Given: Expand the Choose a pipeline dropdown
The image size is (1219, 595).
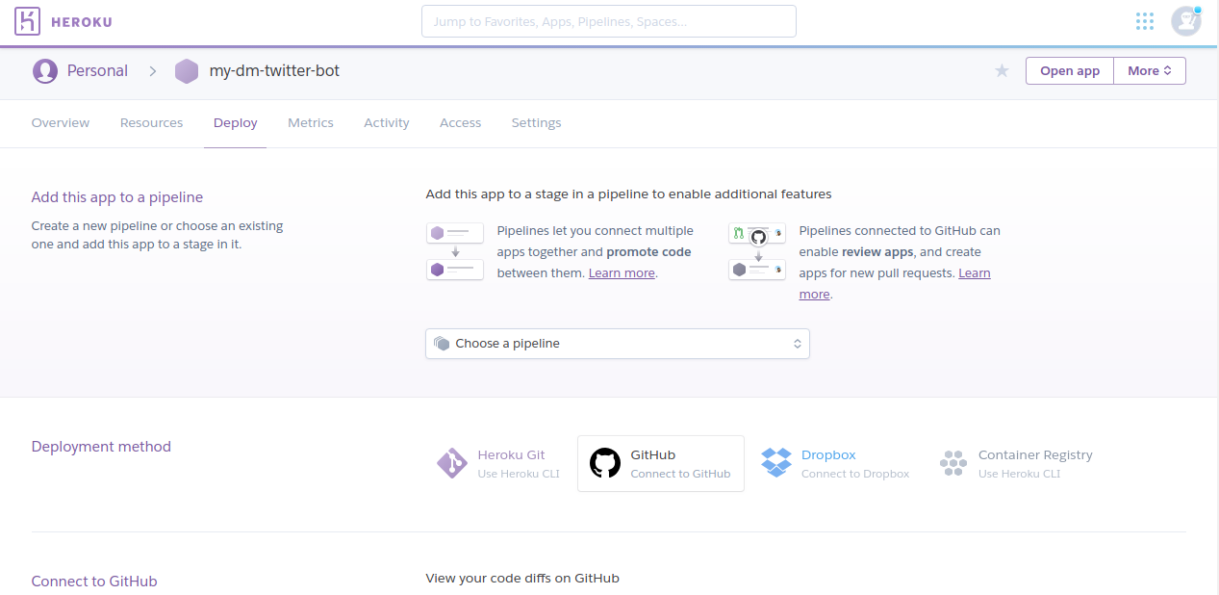Looking at the screenshot, I should click(618, 344).
